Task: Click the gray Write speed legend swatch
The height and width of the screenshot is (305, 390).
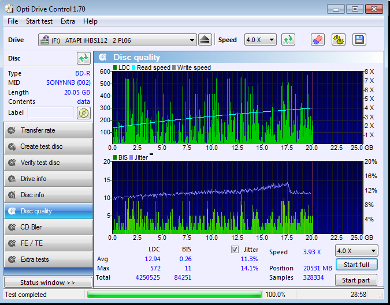Action: 174,67
